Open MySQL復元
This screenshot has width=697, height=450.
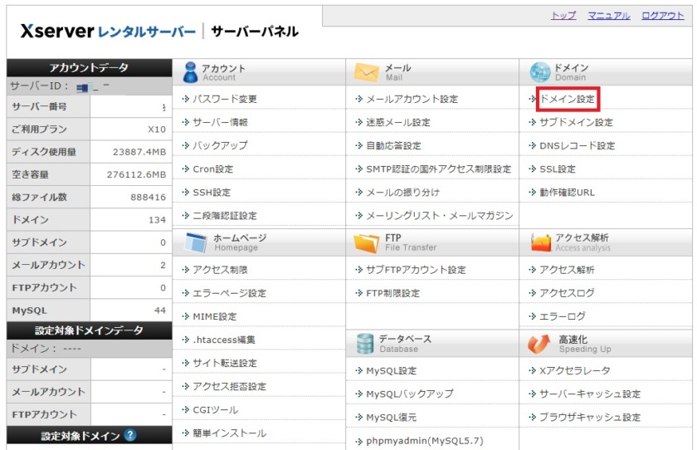pos(391,417)
